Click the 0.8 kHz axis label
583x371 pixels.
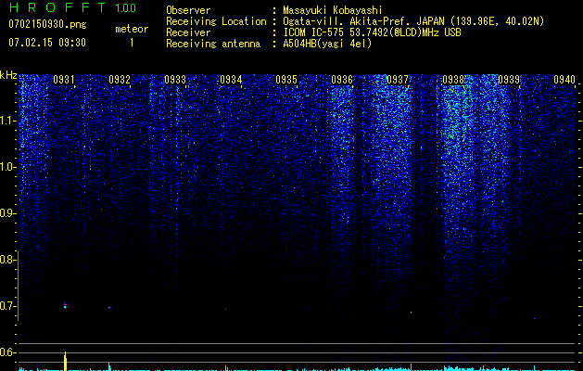[6, 260]
